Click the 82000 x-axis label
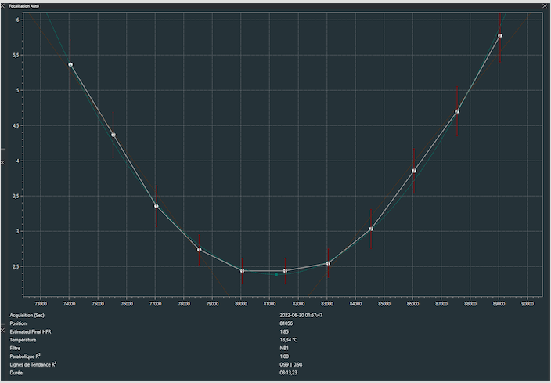This screenshot has width=551, height=383. (x=298, y=304)
